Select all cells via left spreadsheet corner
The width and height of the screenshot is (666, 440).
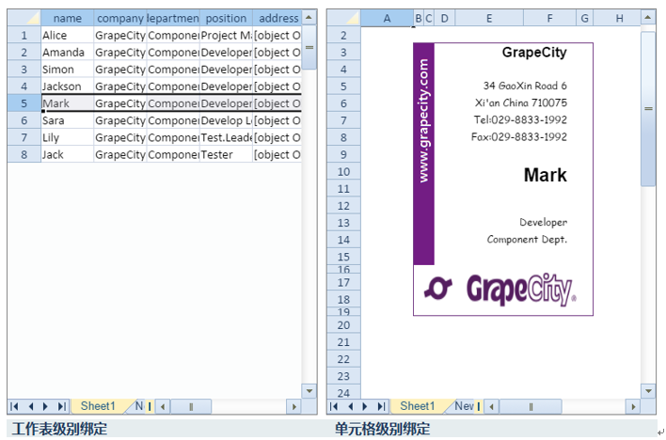tap(24, 18)
